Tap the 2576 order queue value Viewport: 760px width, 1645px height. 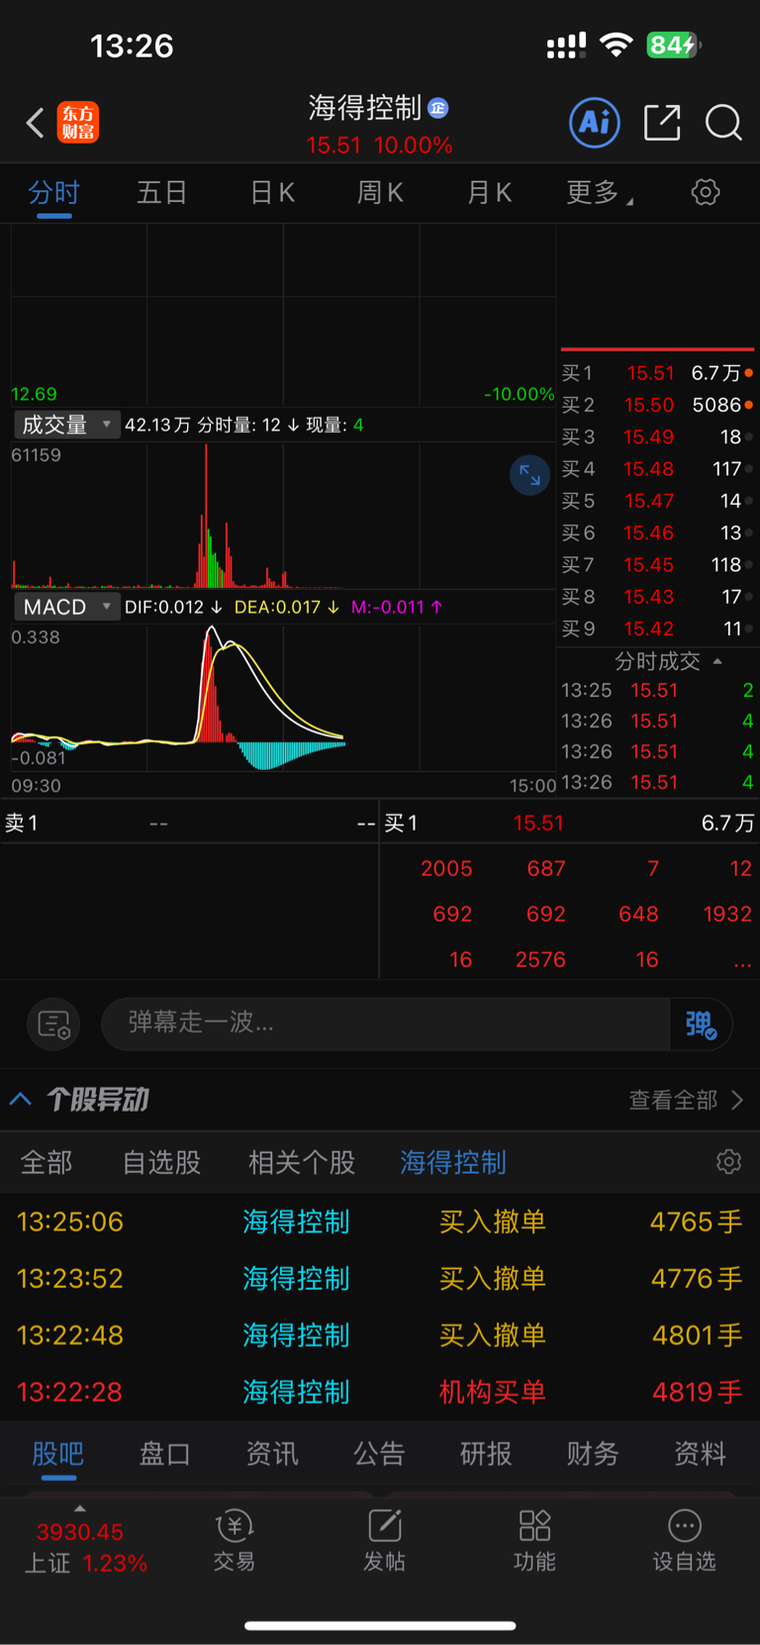coord(540,960)
